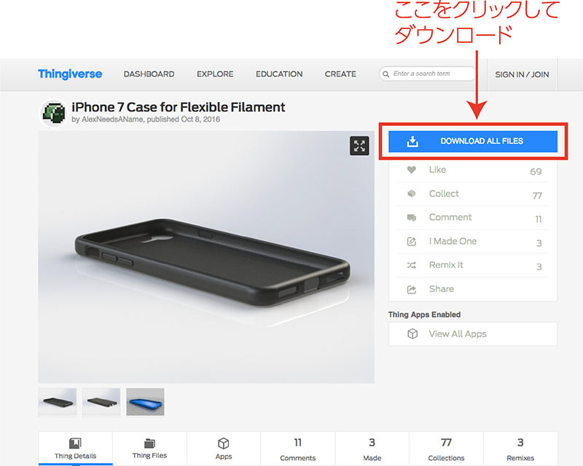
Task: Click I Made One
Action: pos(472,242)
